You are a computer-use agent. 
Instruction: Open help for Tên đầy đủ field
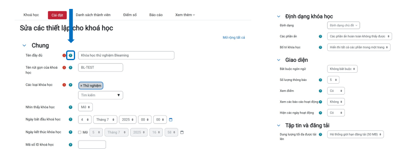71,55
